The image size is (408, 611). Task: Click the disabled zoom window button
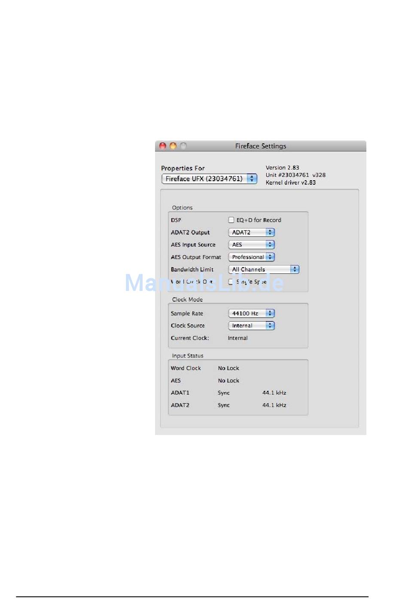pos(183,146)
